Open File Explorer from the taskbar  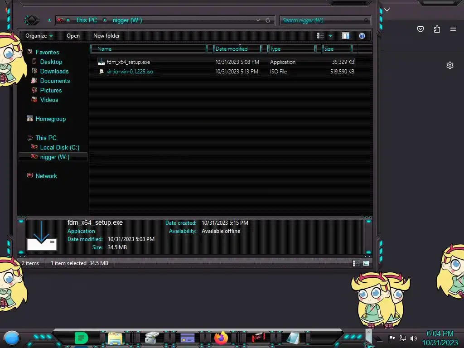tap(115, 338)
